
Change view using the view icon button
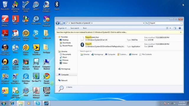pos(167,28)
